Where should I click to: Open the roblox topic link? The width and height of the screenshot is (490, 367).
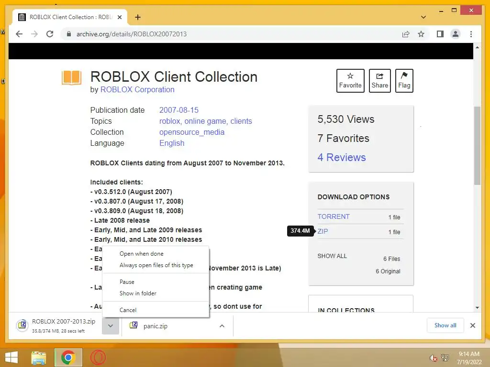(x=171, y=121)
